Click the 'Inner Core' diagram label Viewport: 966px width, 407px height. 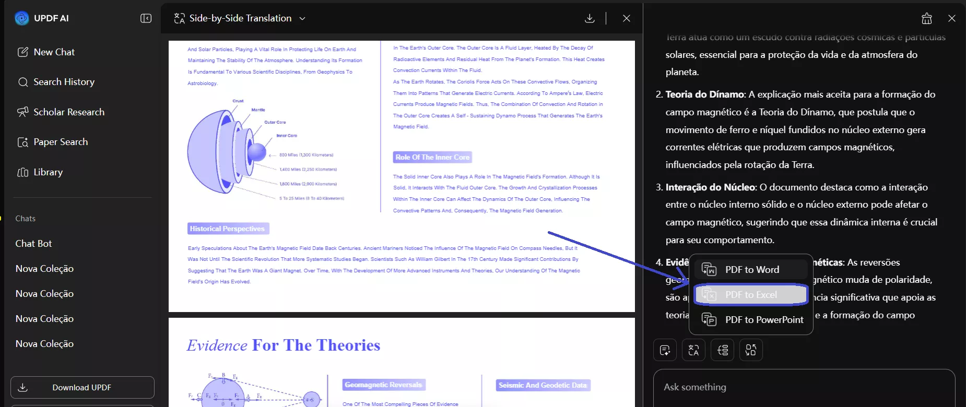(287, 136)
